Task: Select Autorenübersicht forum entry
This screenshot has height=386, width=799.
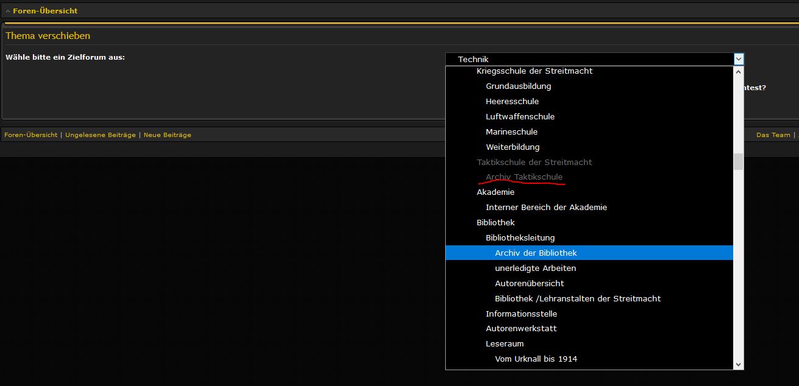Action: click(529, 283)
